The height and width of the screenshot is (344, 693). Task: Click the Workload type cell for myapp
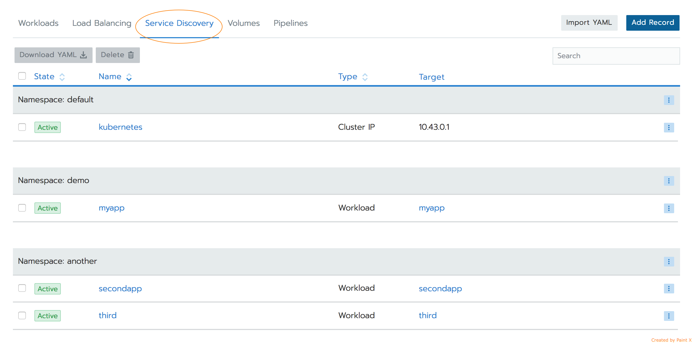pos(356,208)
